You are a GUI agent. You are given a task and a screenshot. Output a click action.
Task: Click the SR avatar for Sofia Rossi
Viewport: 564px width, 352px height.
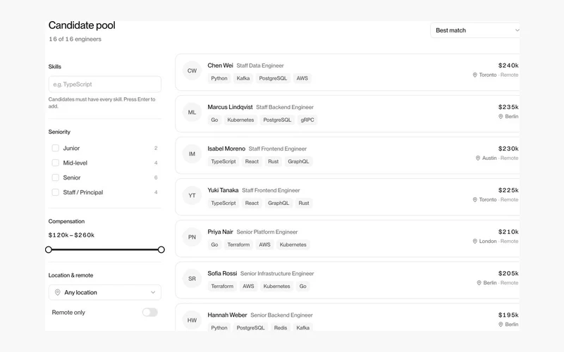(192, 279)
